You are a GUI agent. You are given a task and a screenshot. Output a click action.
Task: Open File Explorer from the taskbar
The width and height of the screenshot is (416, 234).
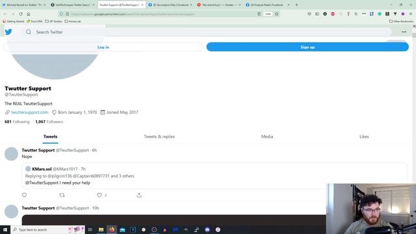coord(101,229)
